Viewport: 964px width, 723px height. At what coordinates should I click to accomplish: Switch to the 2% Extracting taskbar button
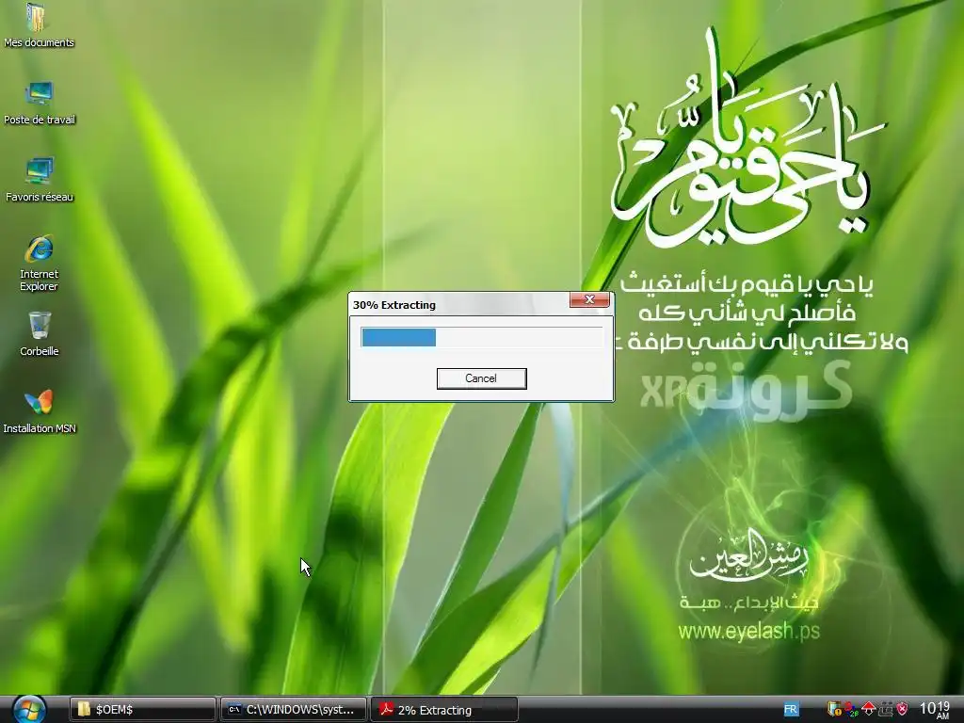pos(444,710)
